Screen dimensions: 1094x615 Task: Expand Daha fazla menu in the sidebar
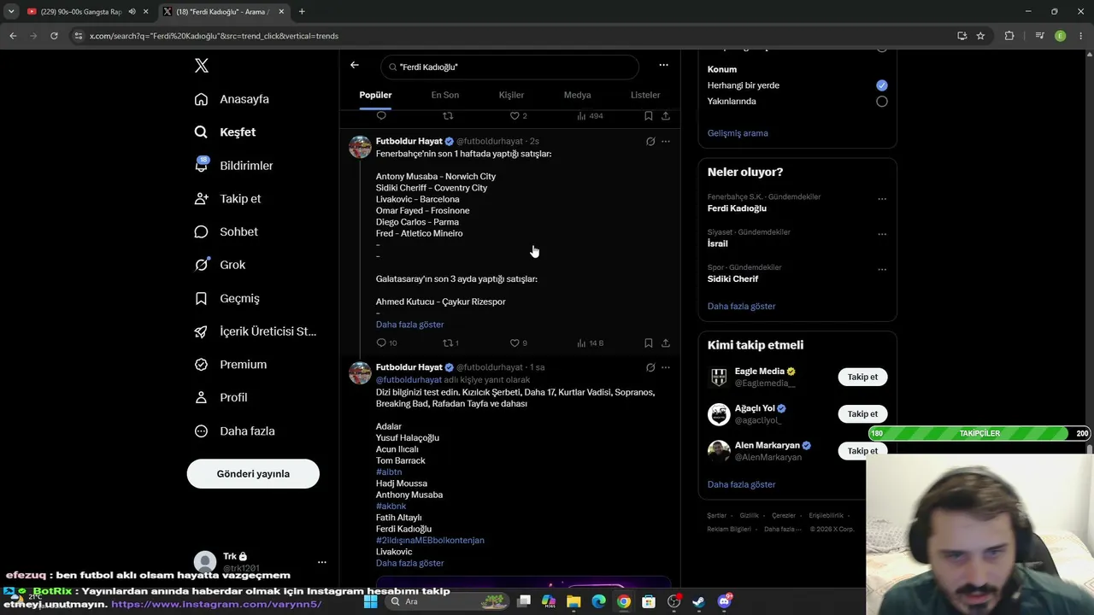click(x=234, y=431)
